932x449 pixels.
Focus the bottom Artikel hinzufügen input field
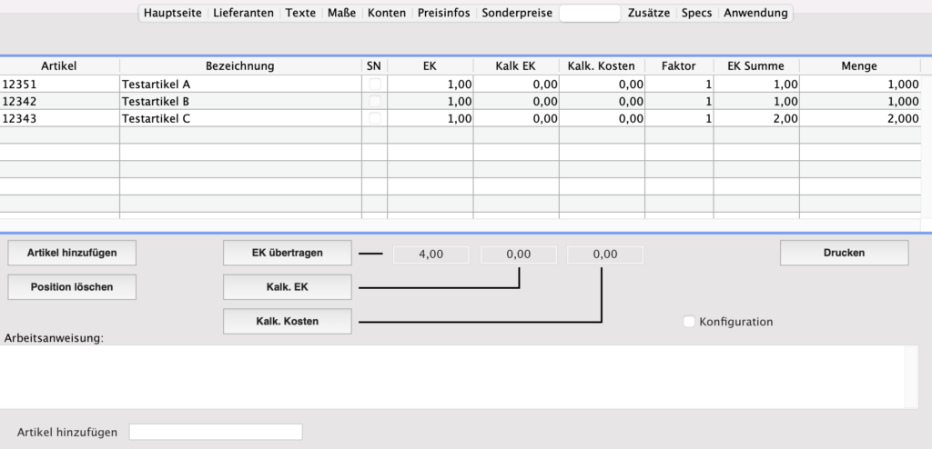pyautogui.click(x=216, y=432)
